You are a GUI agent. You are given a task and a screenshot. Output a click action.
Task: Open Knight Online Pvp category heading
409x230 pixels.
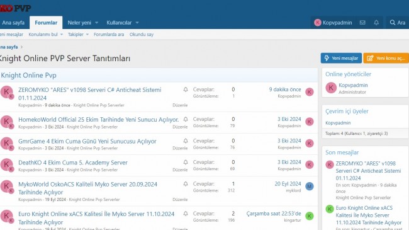(x=28, y=75)
